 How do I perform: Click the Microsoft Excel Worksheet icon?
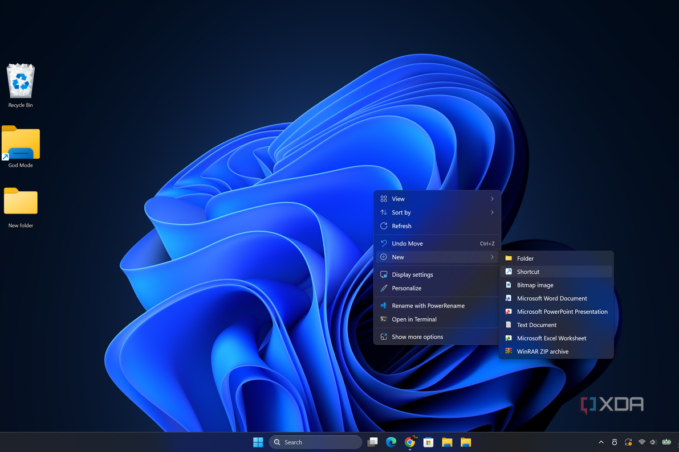[x=509, y=338]
